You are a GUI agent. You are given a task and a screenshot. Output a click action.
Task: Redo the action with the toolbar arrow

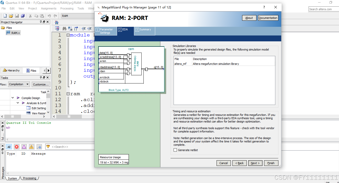[x=55, y=16]
